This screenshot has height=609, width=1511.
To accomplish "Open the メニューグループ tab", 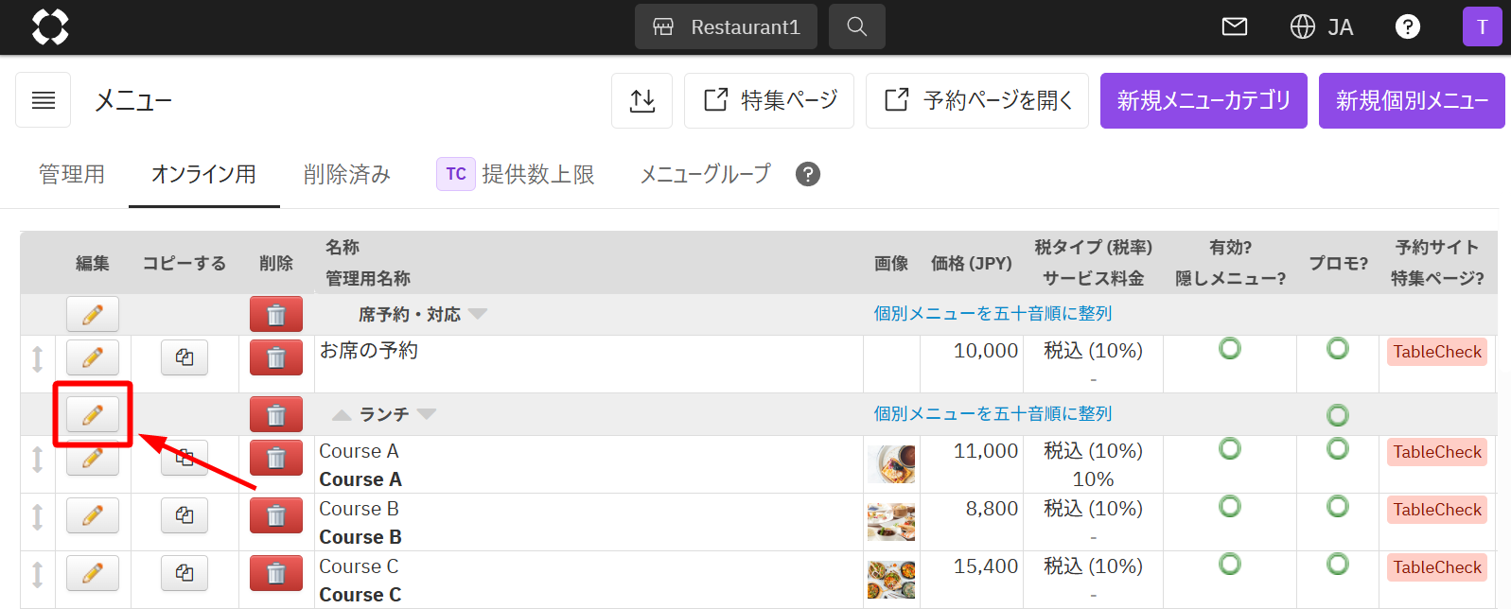I will click(705, 174).
